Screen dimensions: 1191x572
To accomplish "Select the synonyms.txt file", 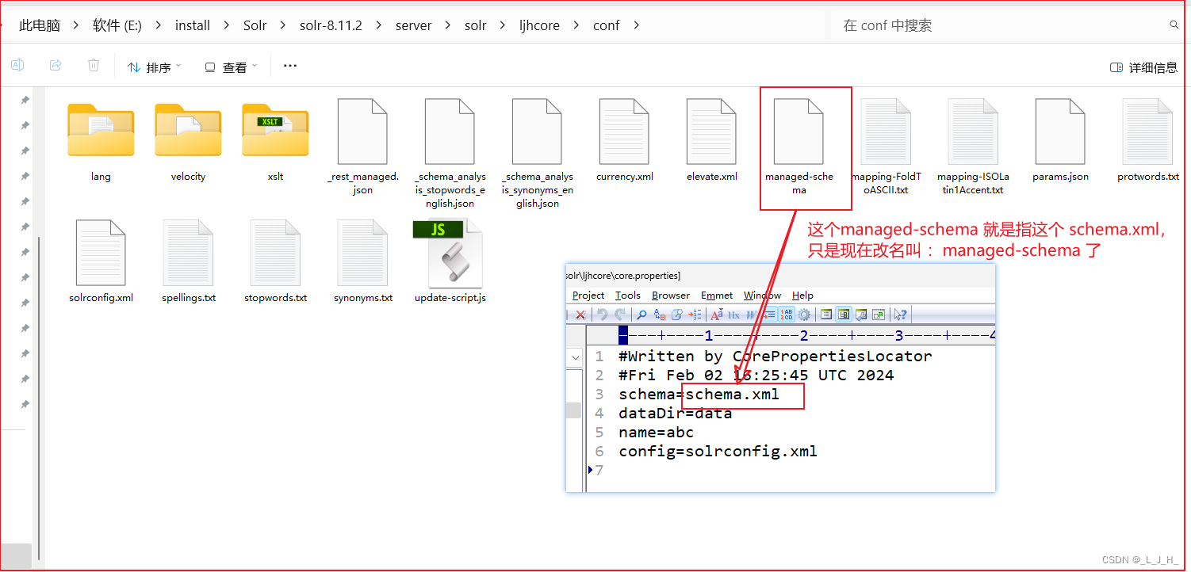I will click(x=362, y=261).
